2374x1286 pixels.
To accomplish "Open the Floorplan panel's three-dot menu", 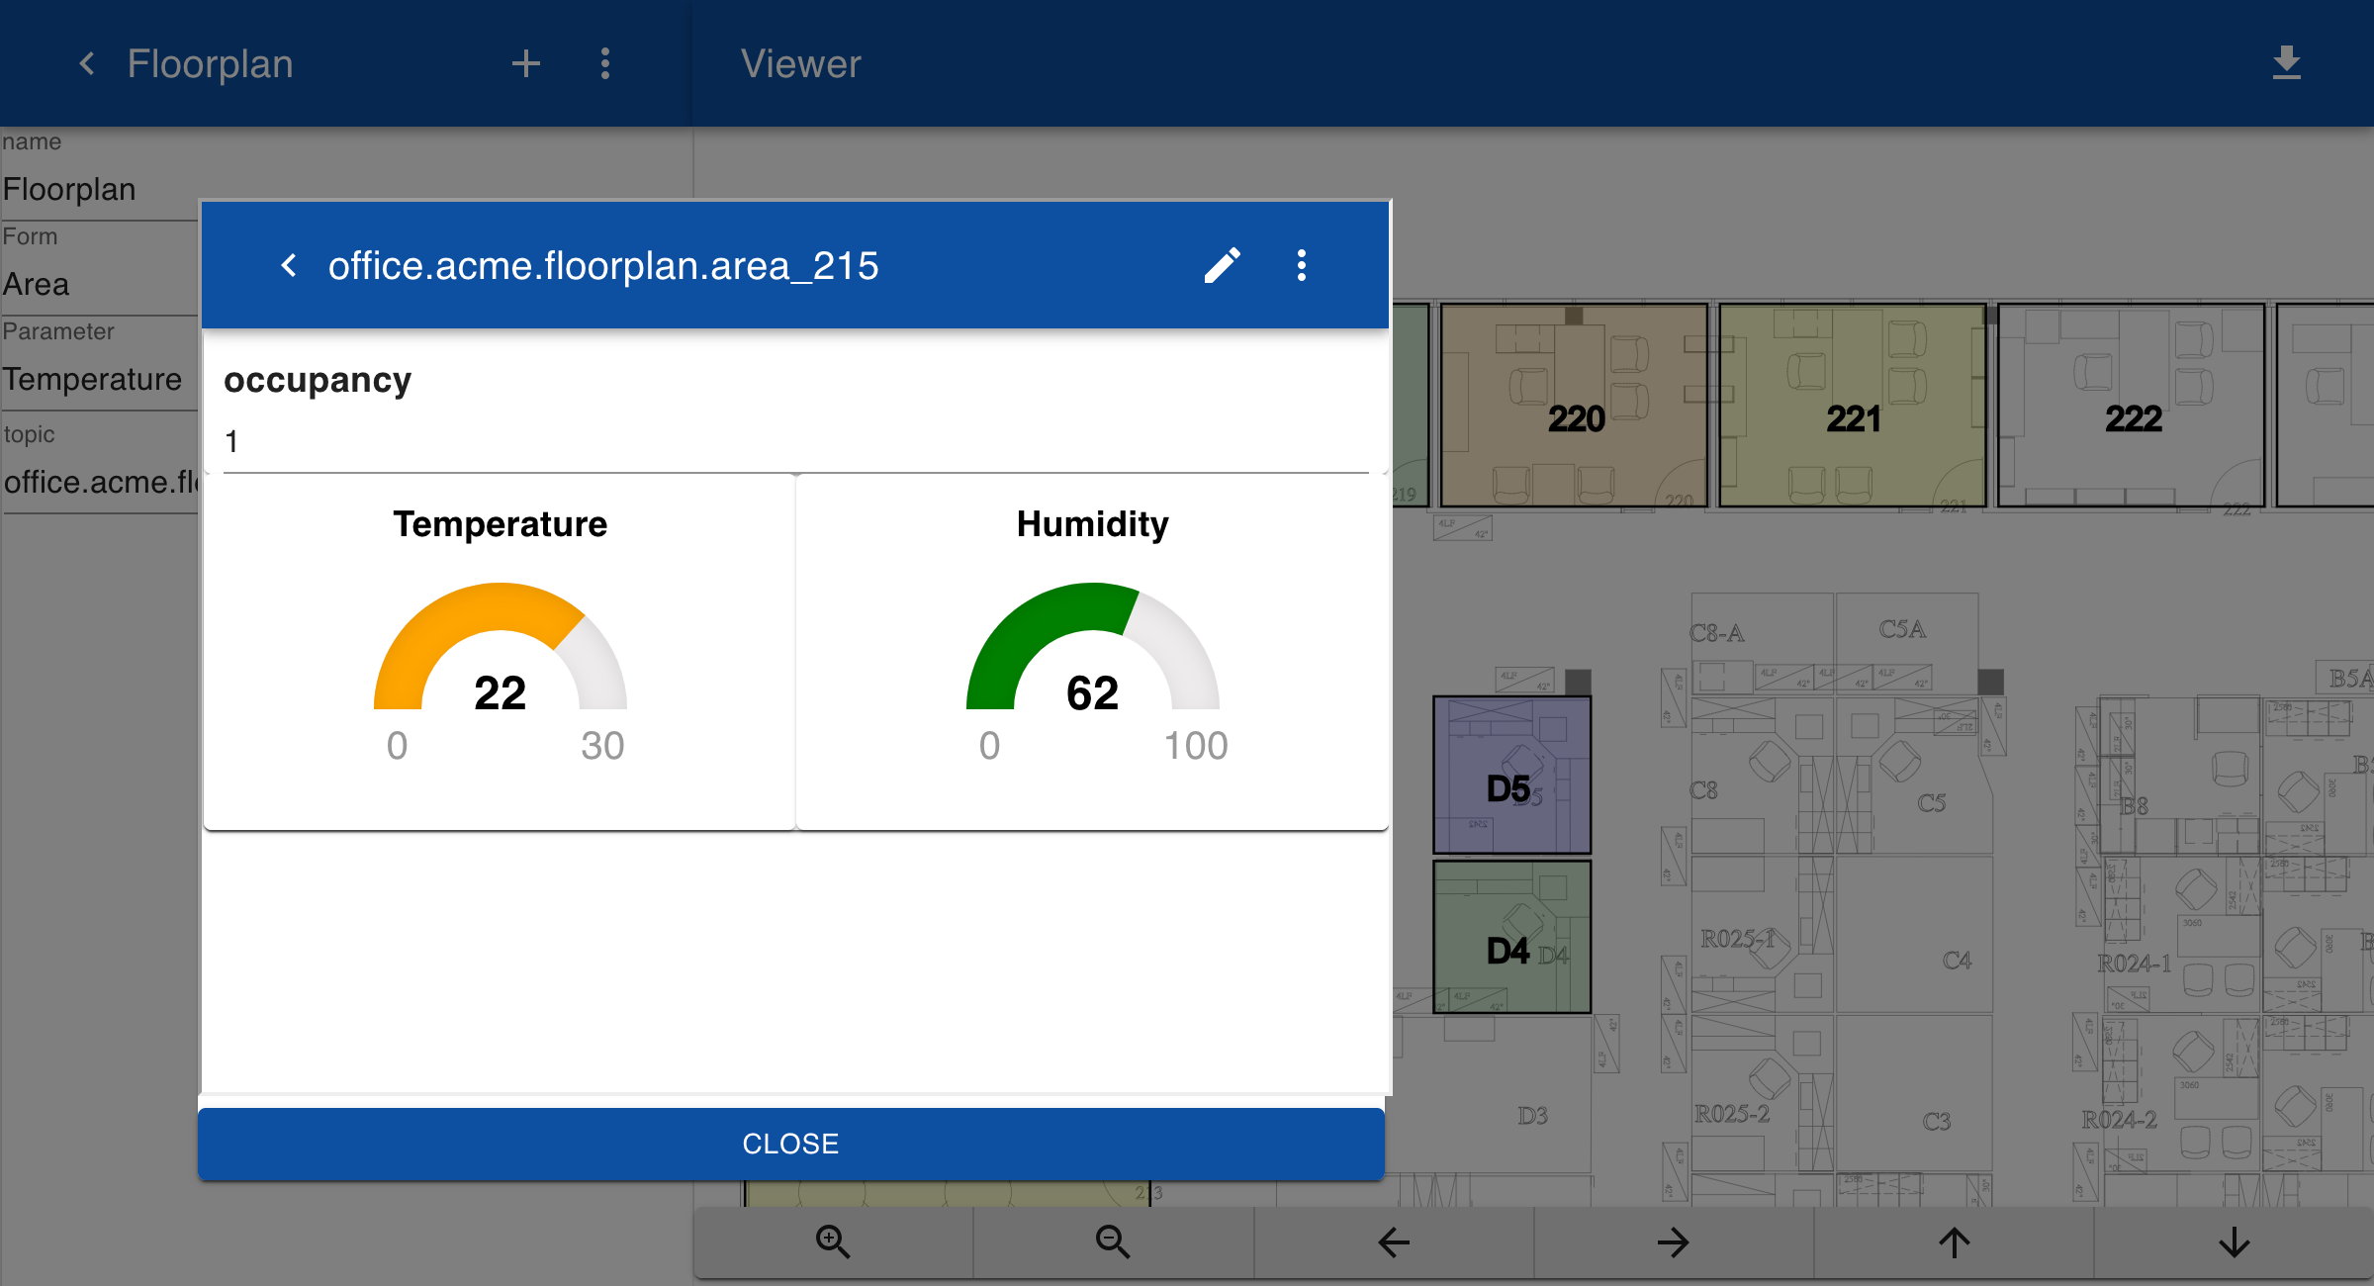I will (605, 63).
